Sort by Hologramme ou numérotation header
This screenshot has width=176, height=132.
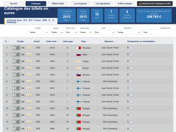(x=142, y=41)
